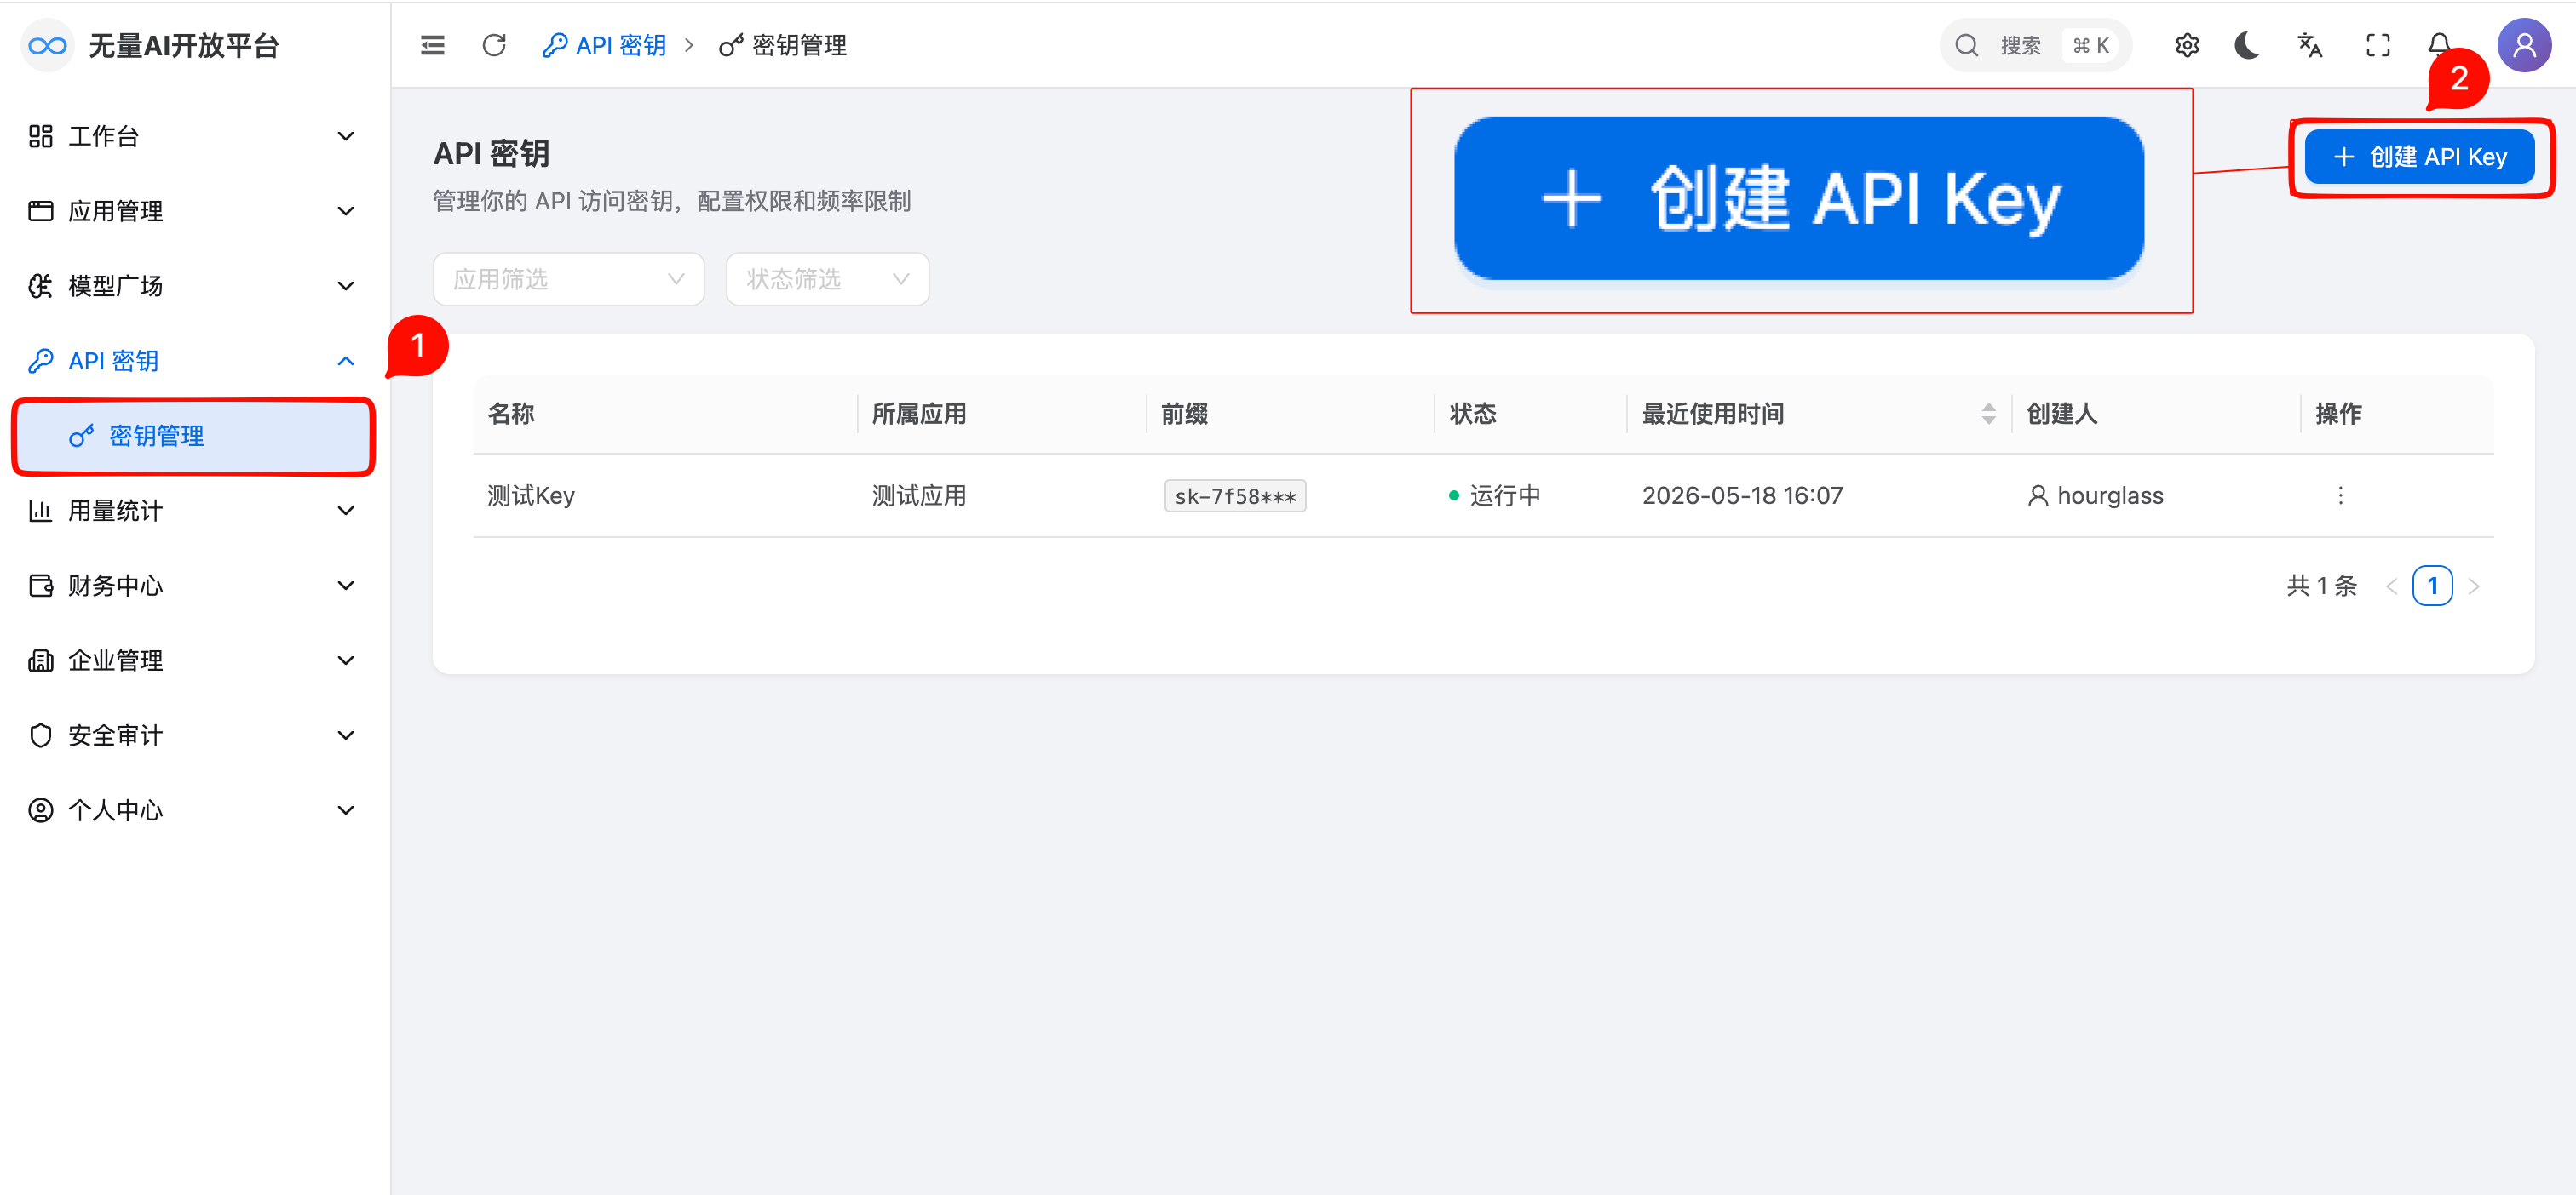This screenshot has height=1195, width=2576.
Task: Open the 工作台 sidebar menu
Action: (x=193, y=136)
